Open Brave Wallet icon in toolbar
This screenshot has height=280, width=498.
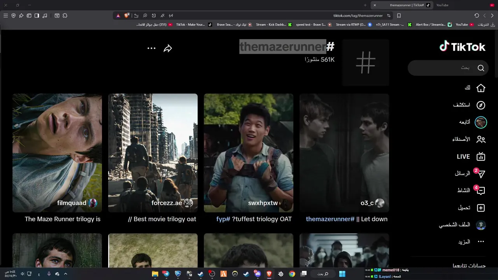coord(29,16)
